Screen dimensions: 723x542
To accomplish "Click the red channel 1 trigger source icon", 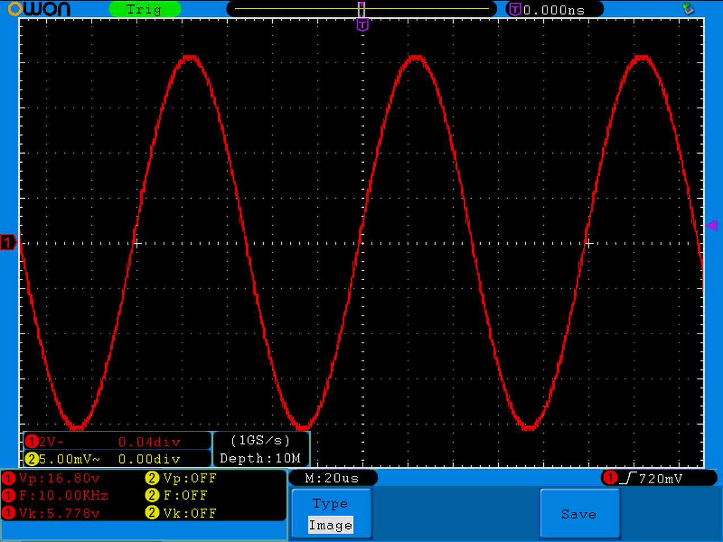I will click(610, 478).
